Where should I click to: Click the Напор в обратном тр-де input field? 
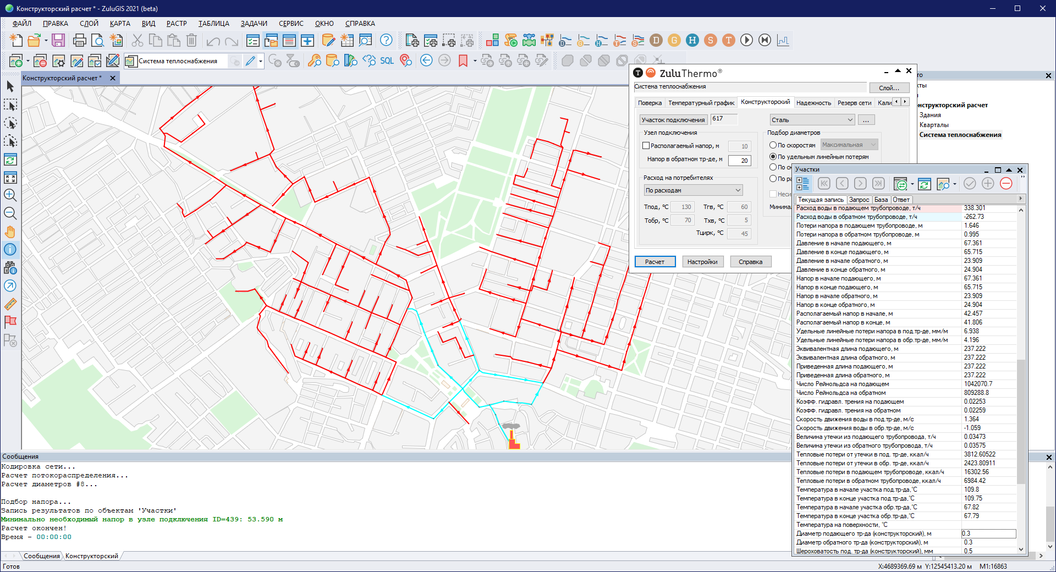click(739, 161)
